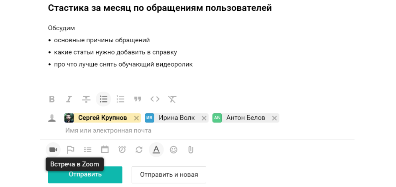Toggle the bulleted list button
The image size is (396, 187).
point(103,99)
